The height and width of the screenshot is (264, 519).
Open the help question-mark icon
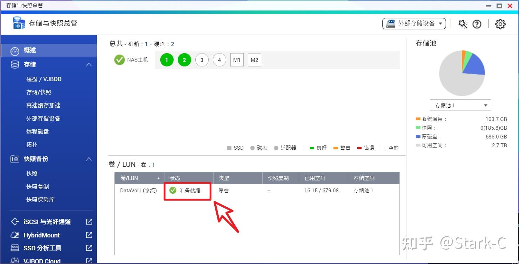(477, 24)
